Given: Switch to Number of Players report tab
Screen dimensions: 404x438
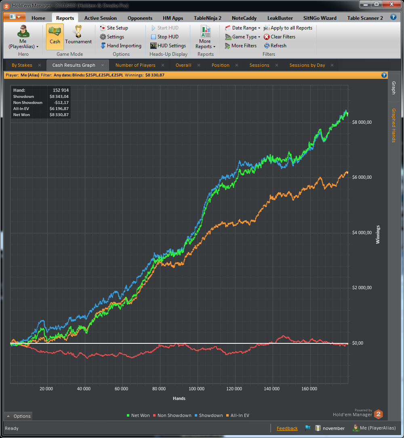Looking at the screenshot, I should coord(135,65).
